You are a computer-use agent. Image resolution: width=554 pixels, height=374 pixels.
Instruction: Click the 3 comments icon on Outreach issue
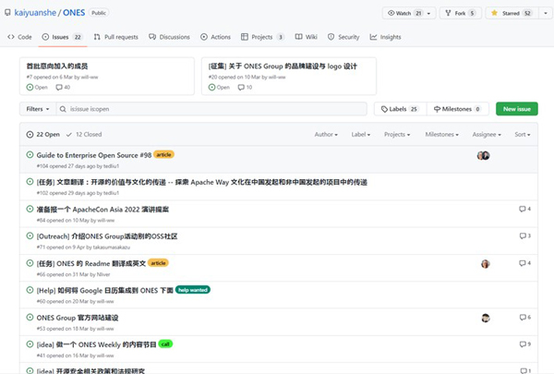[x=525, y=235]
